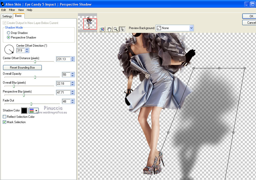Click the Fade Out slider handle

coord(31,104)
